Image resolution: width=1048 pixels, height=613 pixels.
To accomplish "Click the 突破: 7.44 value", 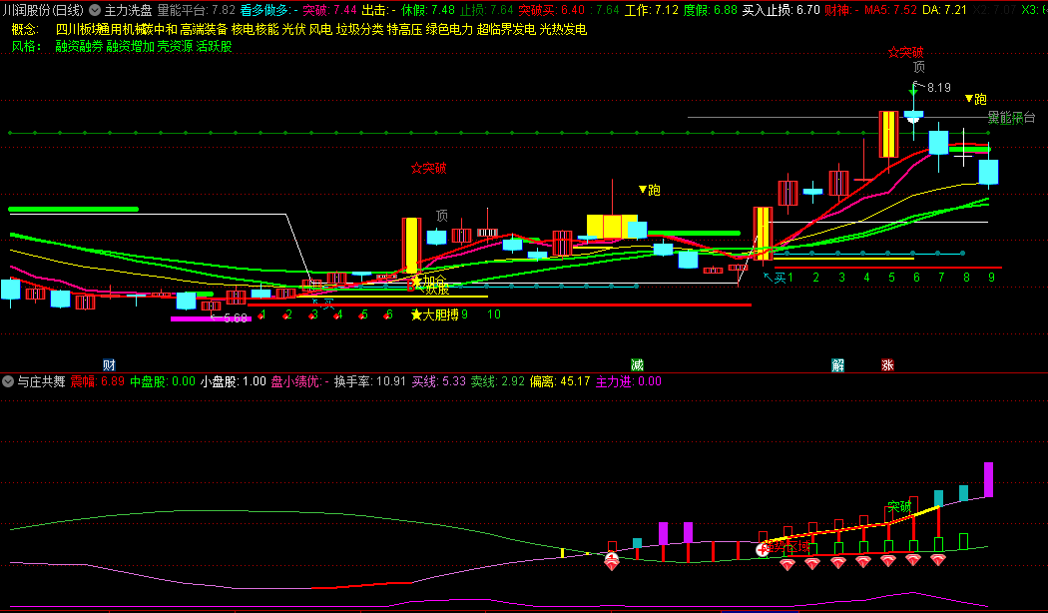I will pos(329,10).
